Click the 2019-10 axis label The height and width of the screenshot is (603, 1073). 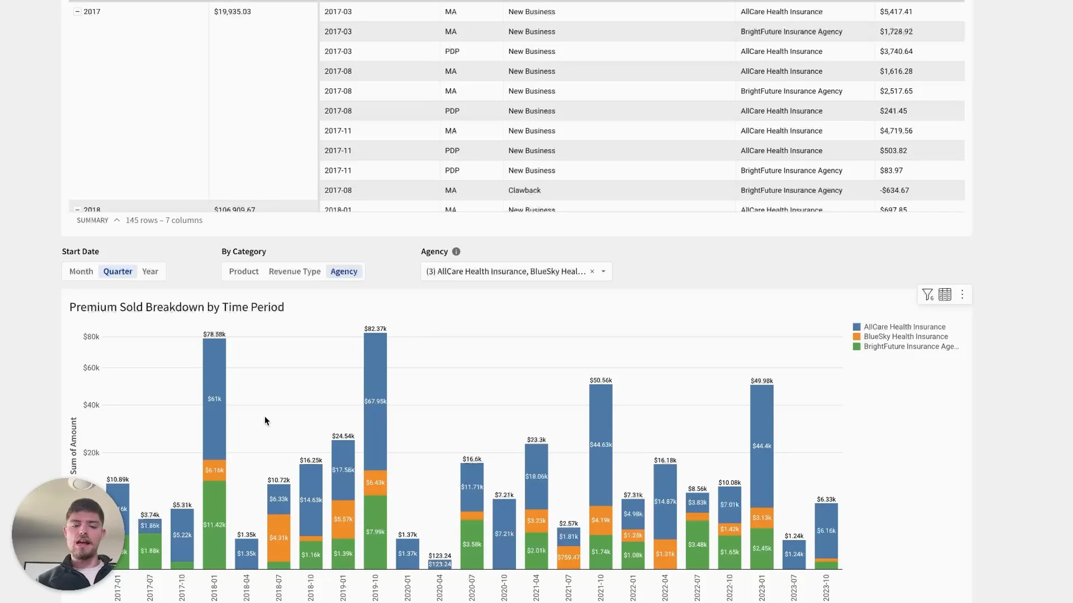tap(375, 588)
